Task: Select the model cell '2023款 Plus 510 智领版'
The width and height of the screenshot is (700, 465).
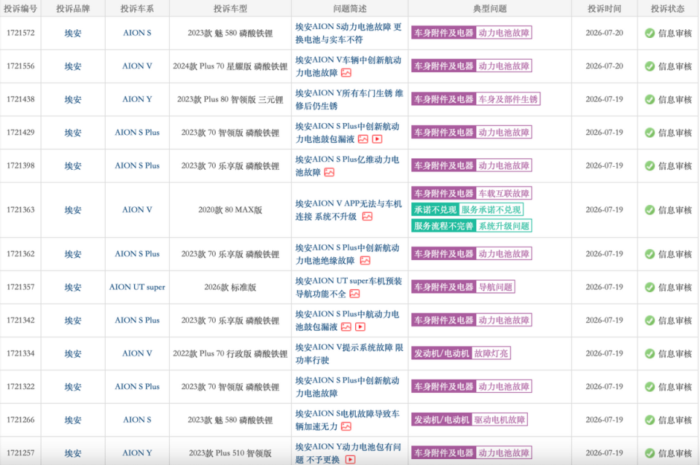Action: [x=230, y=453]
